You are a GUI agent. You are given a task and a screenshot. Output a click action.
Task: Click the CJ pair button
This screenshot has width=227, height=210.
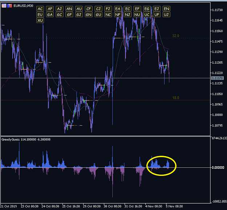98,9
